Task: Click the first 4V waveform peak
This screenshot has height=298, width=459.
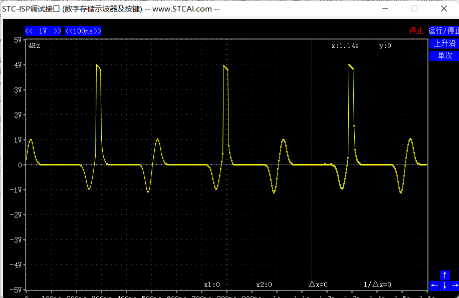Action: coord(97,65)
